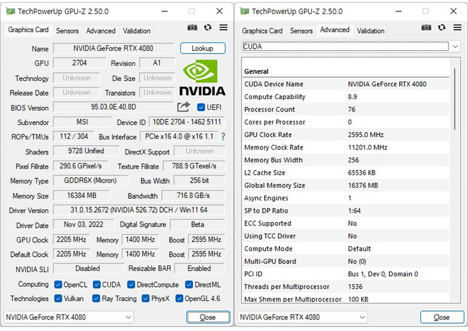
Task: Expand the CUDA category dropdown
Action: tap(351, 47)
